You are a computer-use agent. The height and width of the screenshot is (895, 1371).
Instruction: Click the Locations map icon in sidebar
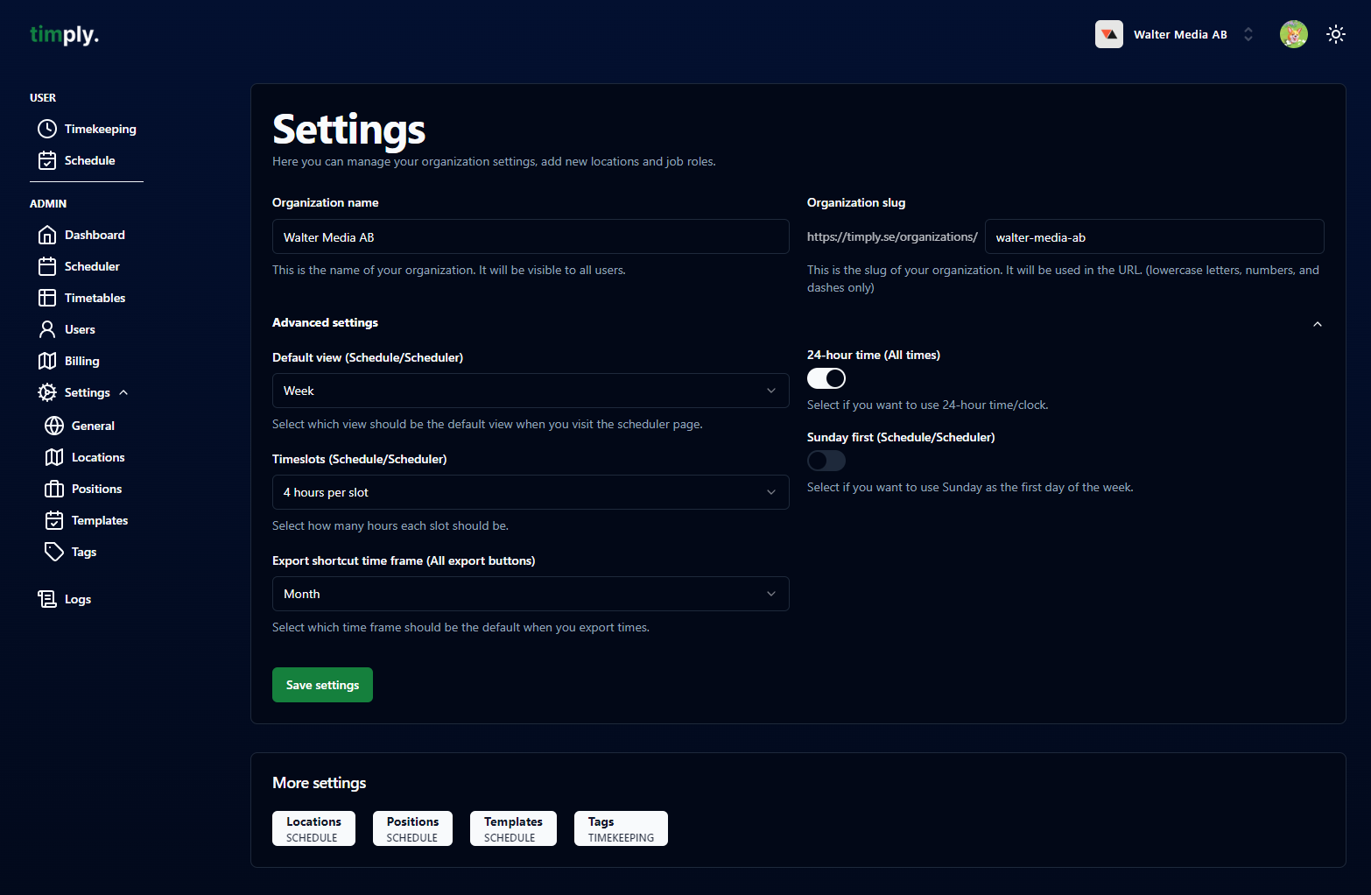pos(54,457)
